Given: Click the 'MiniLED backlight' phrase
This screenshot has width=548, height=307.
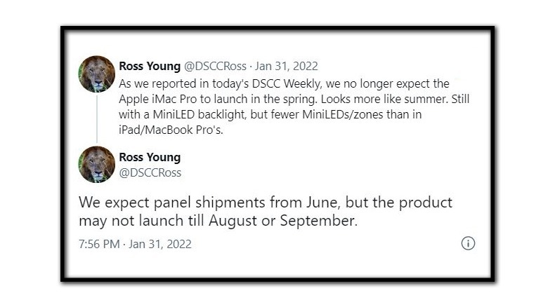Looking at the screenshot, I should click(x=200, y=114).
